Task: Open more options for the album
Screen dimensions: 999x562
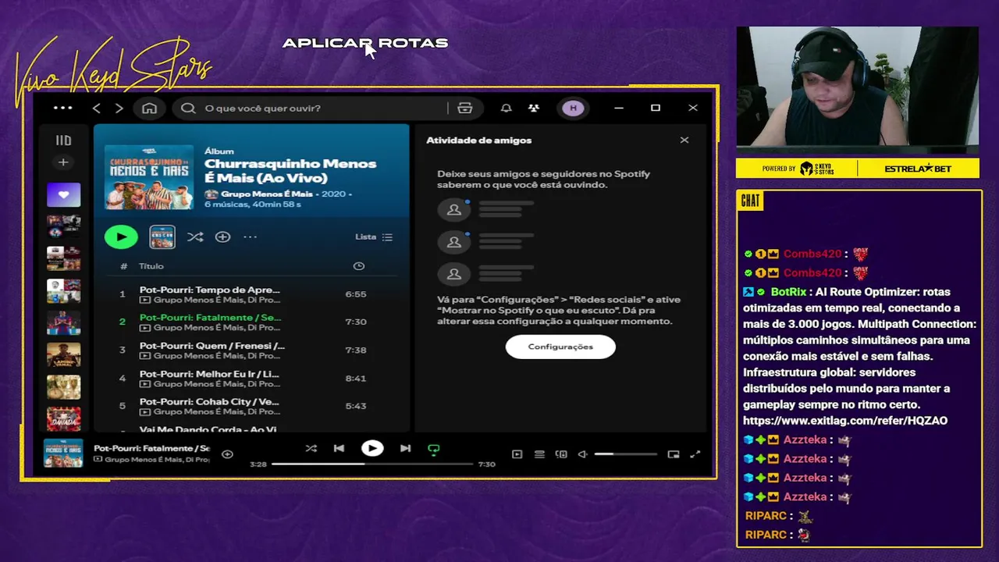Action: coord(250,237)
